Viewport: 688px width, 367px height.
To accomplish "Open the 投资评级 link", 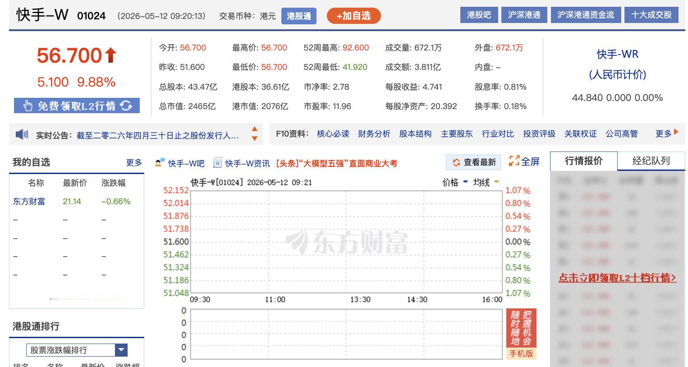I will (x=539, y=134).
